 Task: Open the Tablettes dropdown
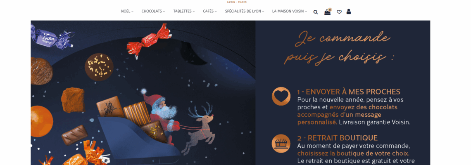[x=184, y=12]
